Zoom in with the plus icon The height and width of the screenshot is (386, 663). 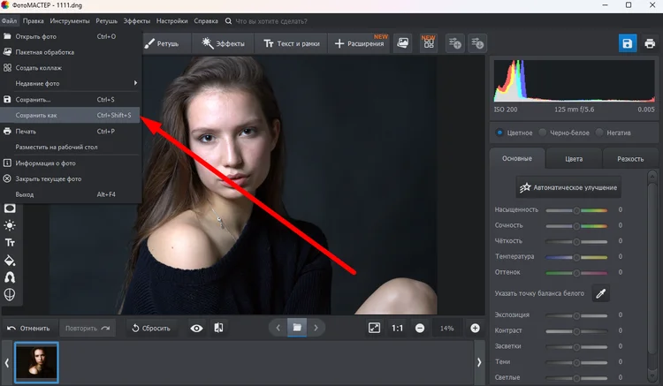[475, 328]
